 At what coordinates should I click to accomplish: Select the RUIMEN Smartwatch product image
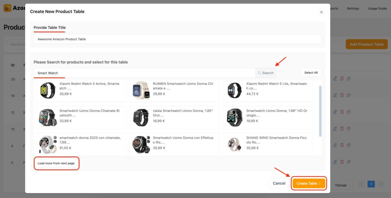pyautogui.click(x=141, y=90)
